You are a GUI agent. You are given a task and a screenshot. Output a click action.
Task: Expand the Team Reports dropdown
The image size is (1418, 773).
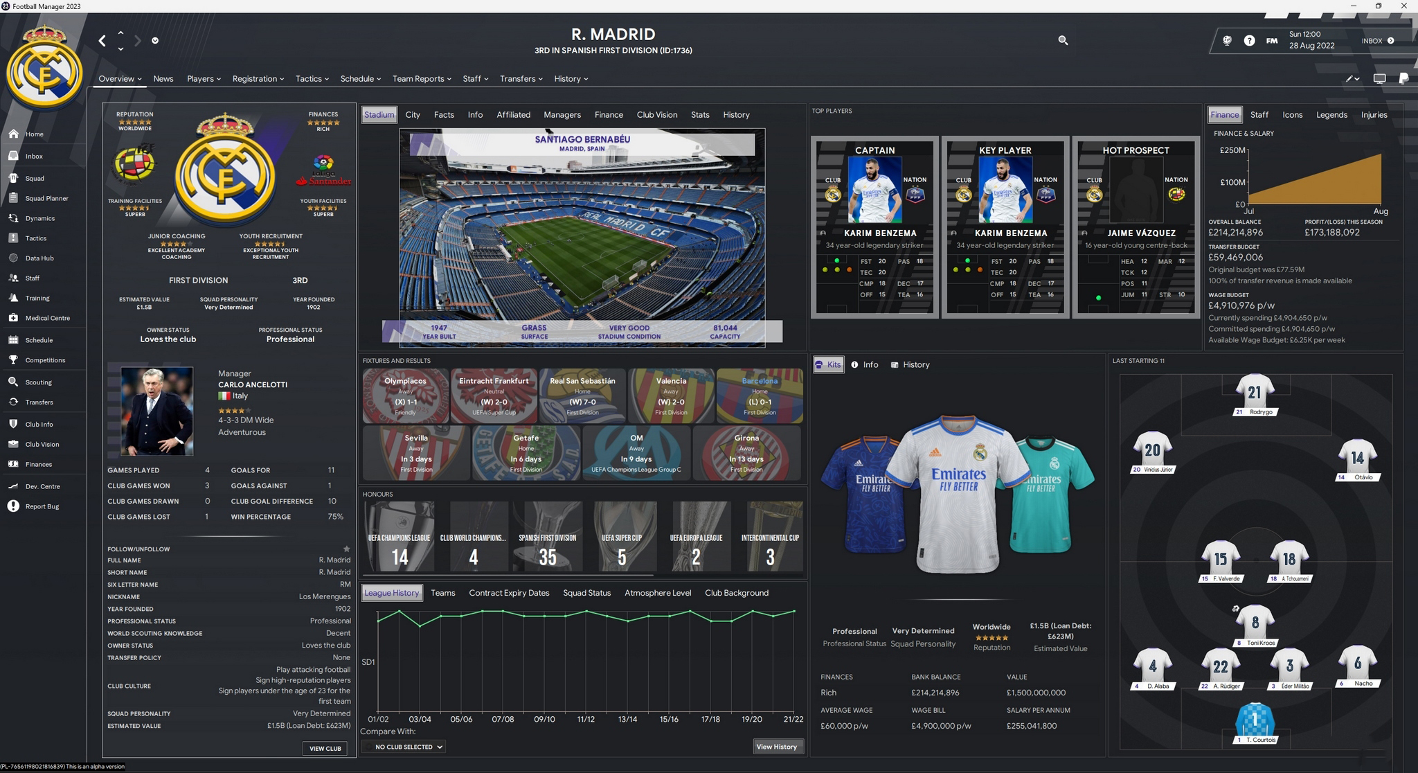point(422,79)
